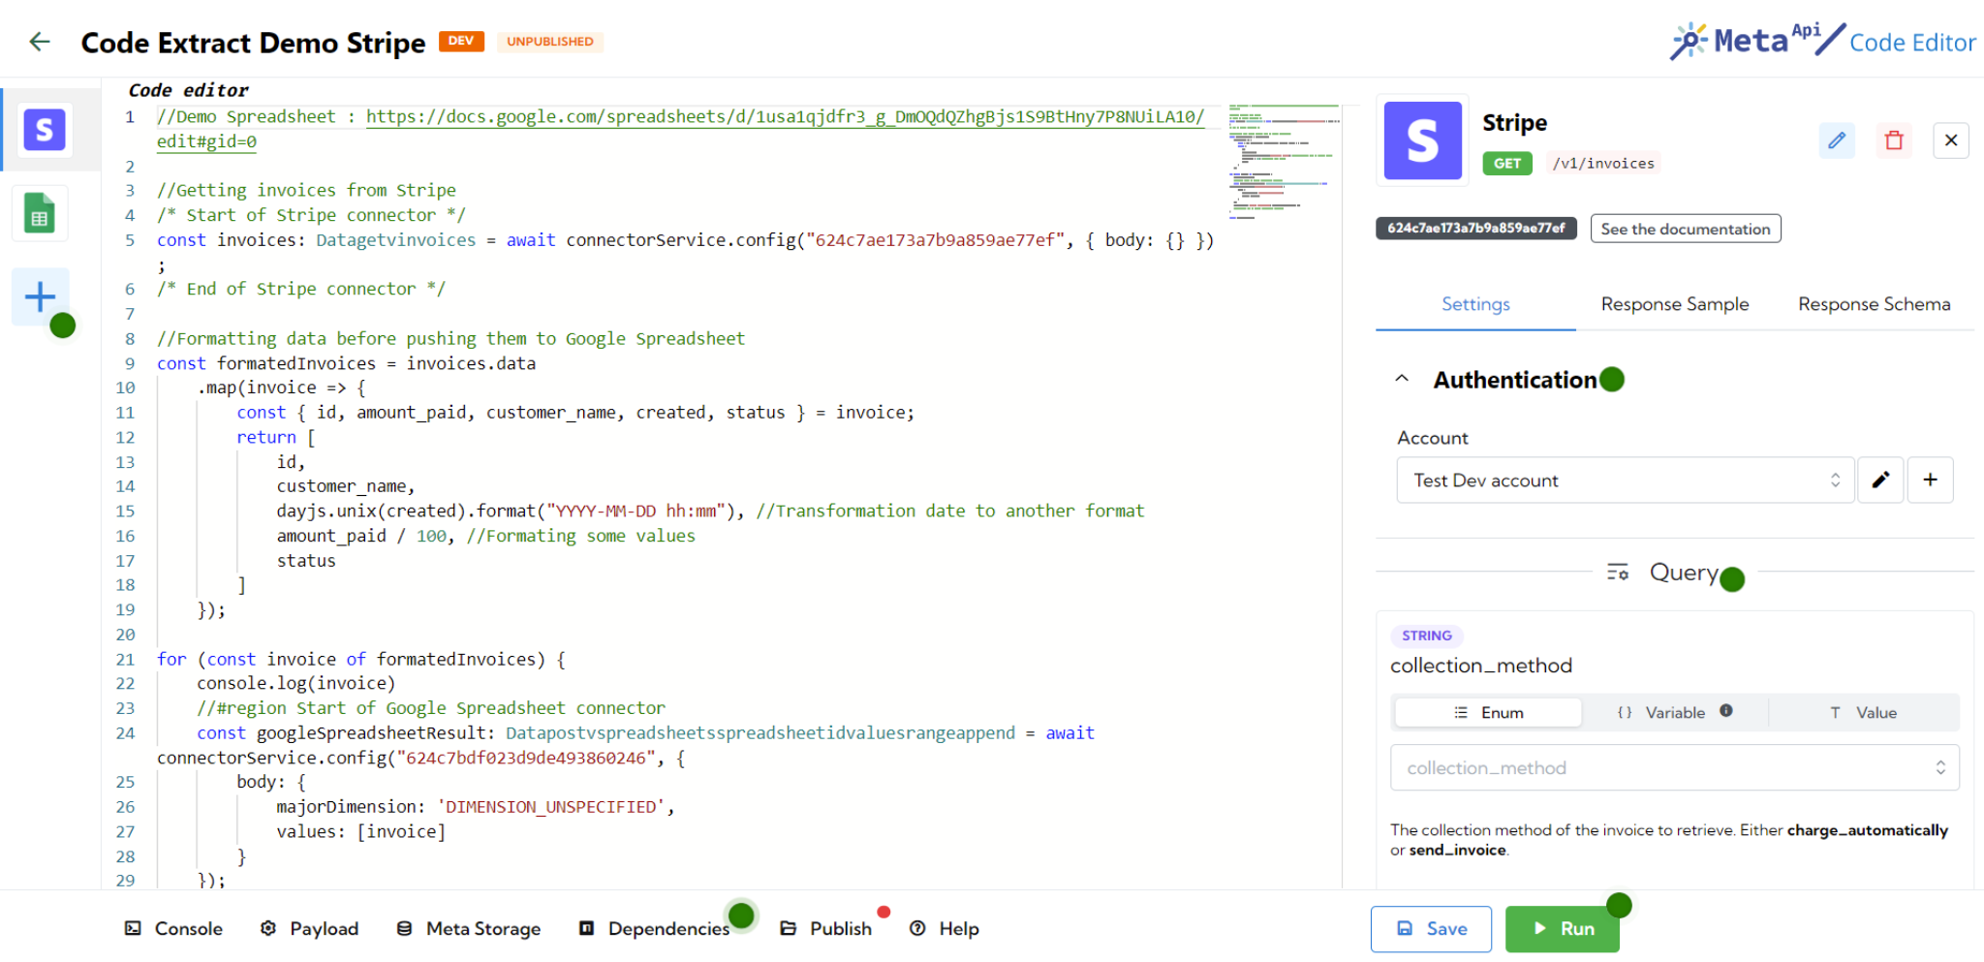Edit the Test Dev account
Viewport: 1984px width, 962px height.
pyautogui.click(x=1880, y=481)
